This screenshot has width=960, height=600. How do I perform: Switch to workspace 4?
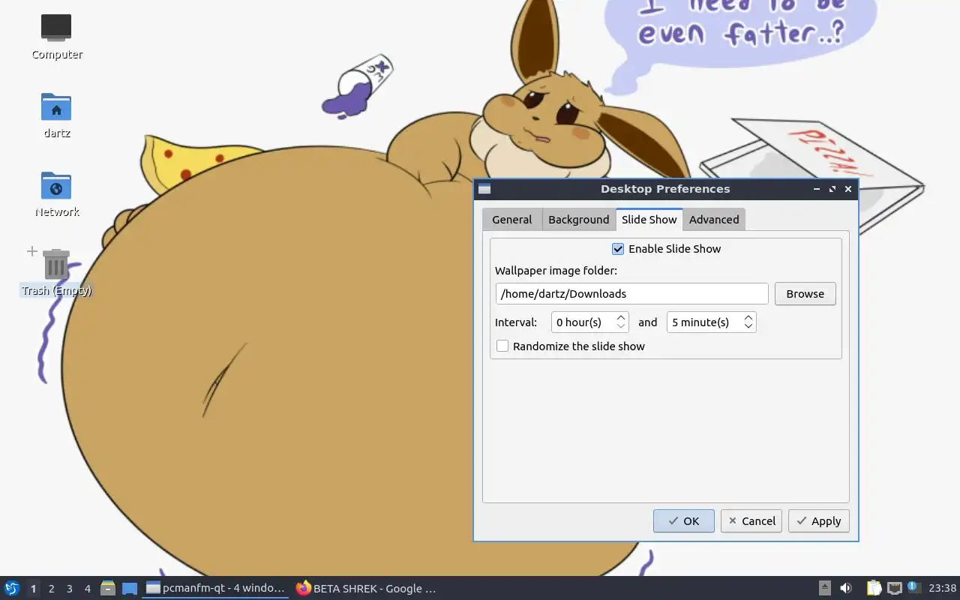coord(87,589)
